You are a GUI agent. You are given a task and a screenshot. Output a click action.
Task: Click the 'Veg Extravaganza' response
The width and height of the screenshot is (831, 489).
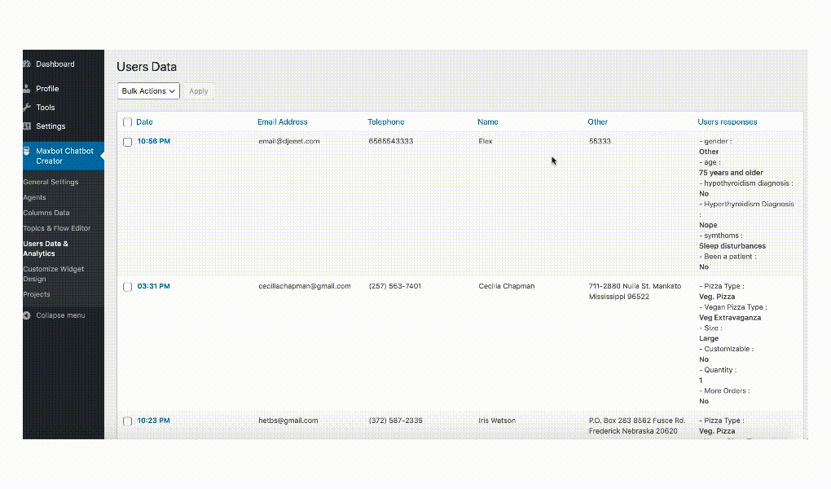(x=730, y=318)
